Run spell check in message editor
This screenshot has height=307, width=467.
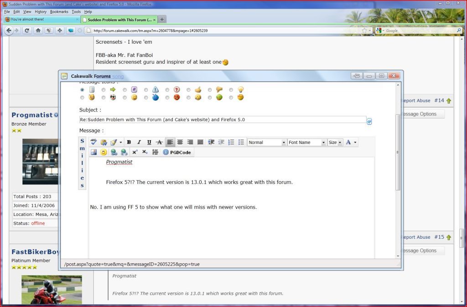[x=94, y=143]
